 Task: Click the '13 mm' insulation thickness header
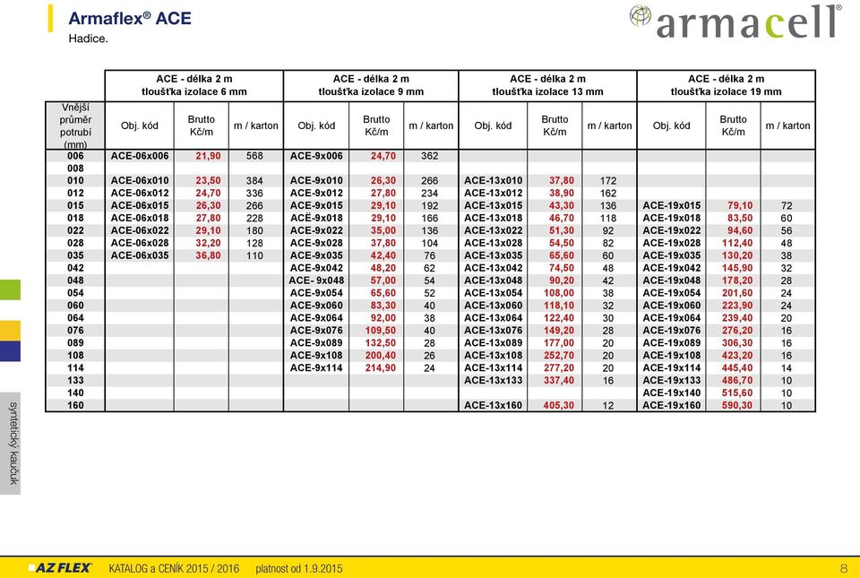[x=548, y=85]
